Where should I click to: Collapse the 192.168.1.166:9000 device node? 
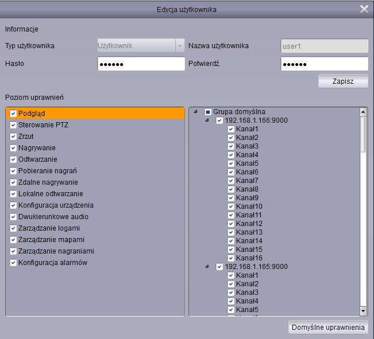pyautogui.click(x=207, y=120)
